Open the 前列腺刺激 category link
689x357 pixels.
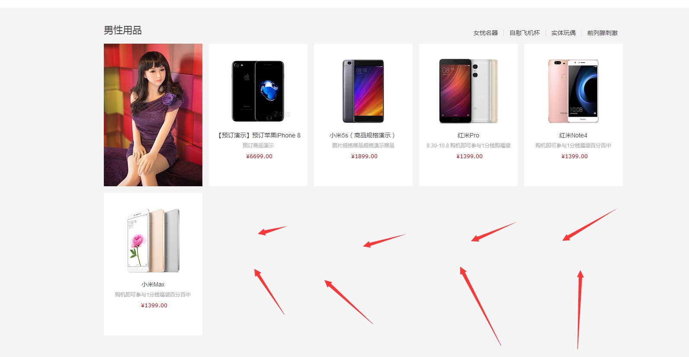point(602,33)
